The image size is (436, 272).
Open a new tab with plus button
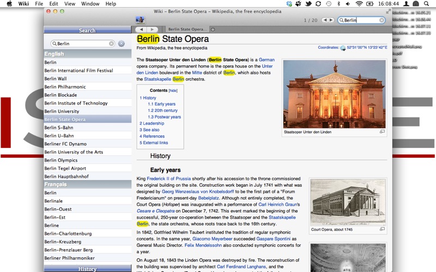(x=213, y=29)
